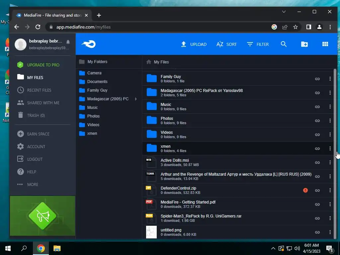
Task: Expand the More menu in sidebar
Action: coord(28,184)
